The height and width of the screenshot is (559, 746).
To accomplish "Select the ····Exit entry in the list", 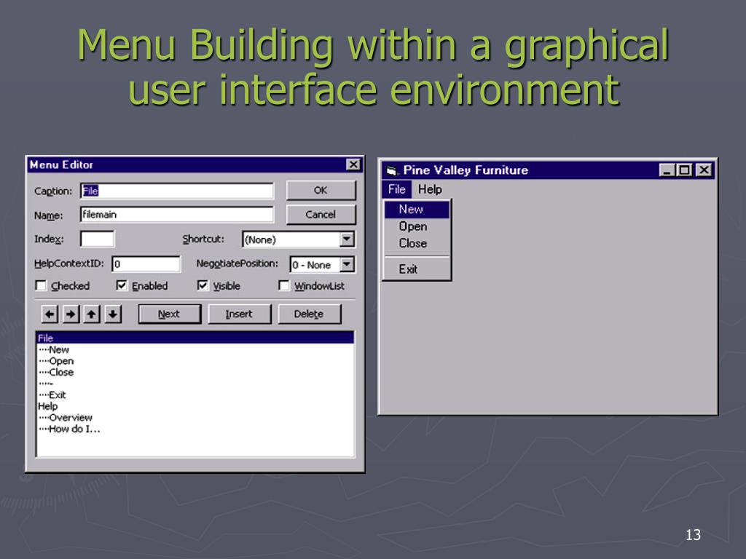I will [x=195, y=395].
